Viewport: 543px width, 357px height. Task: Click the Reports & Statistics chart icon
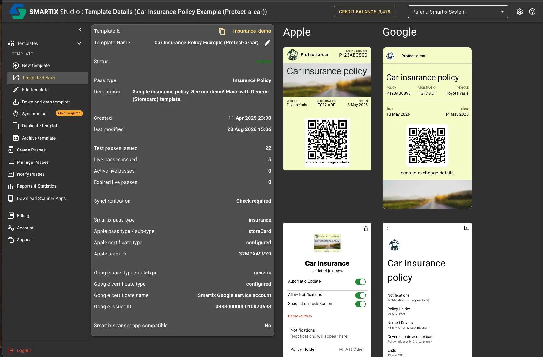pos(11,186)
